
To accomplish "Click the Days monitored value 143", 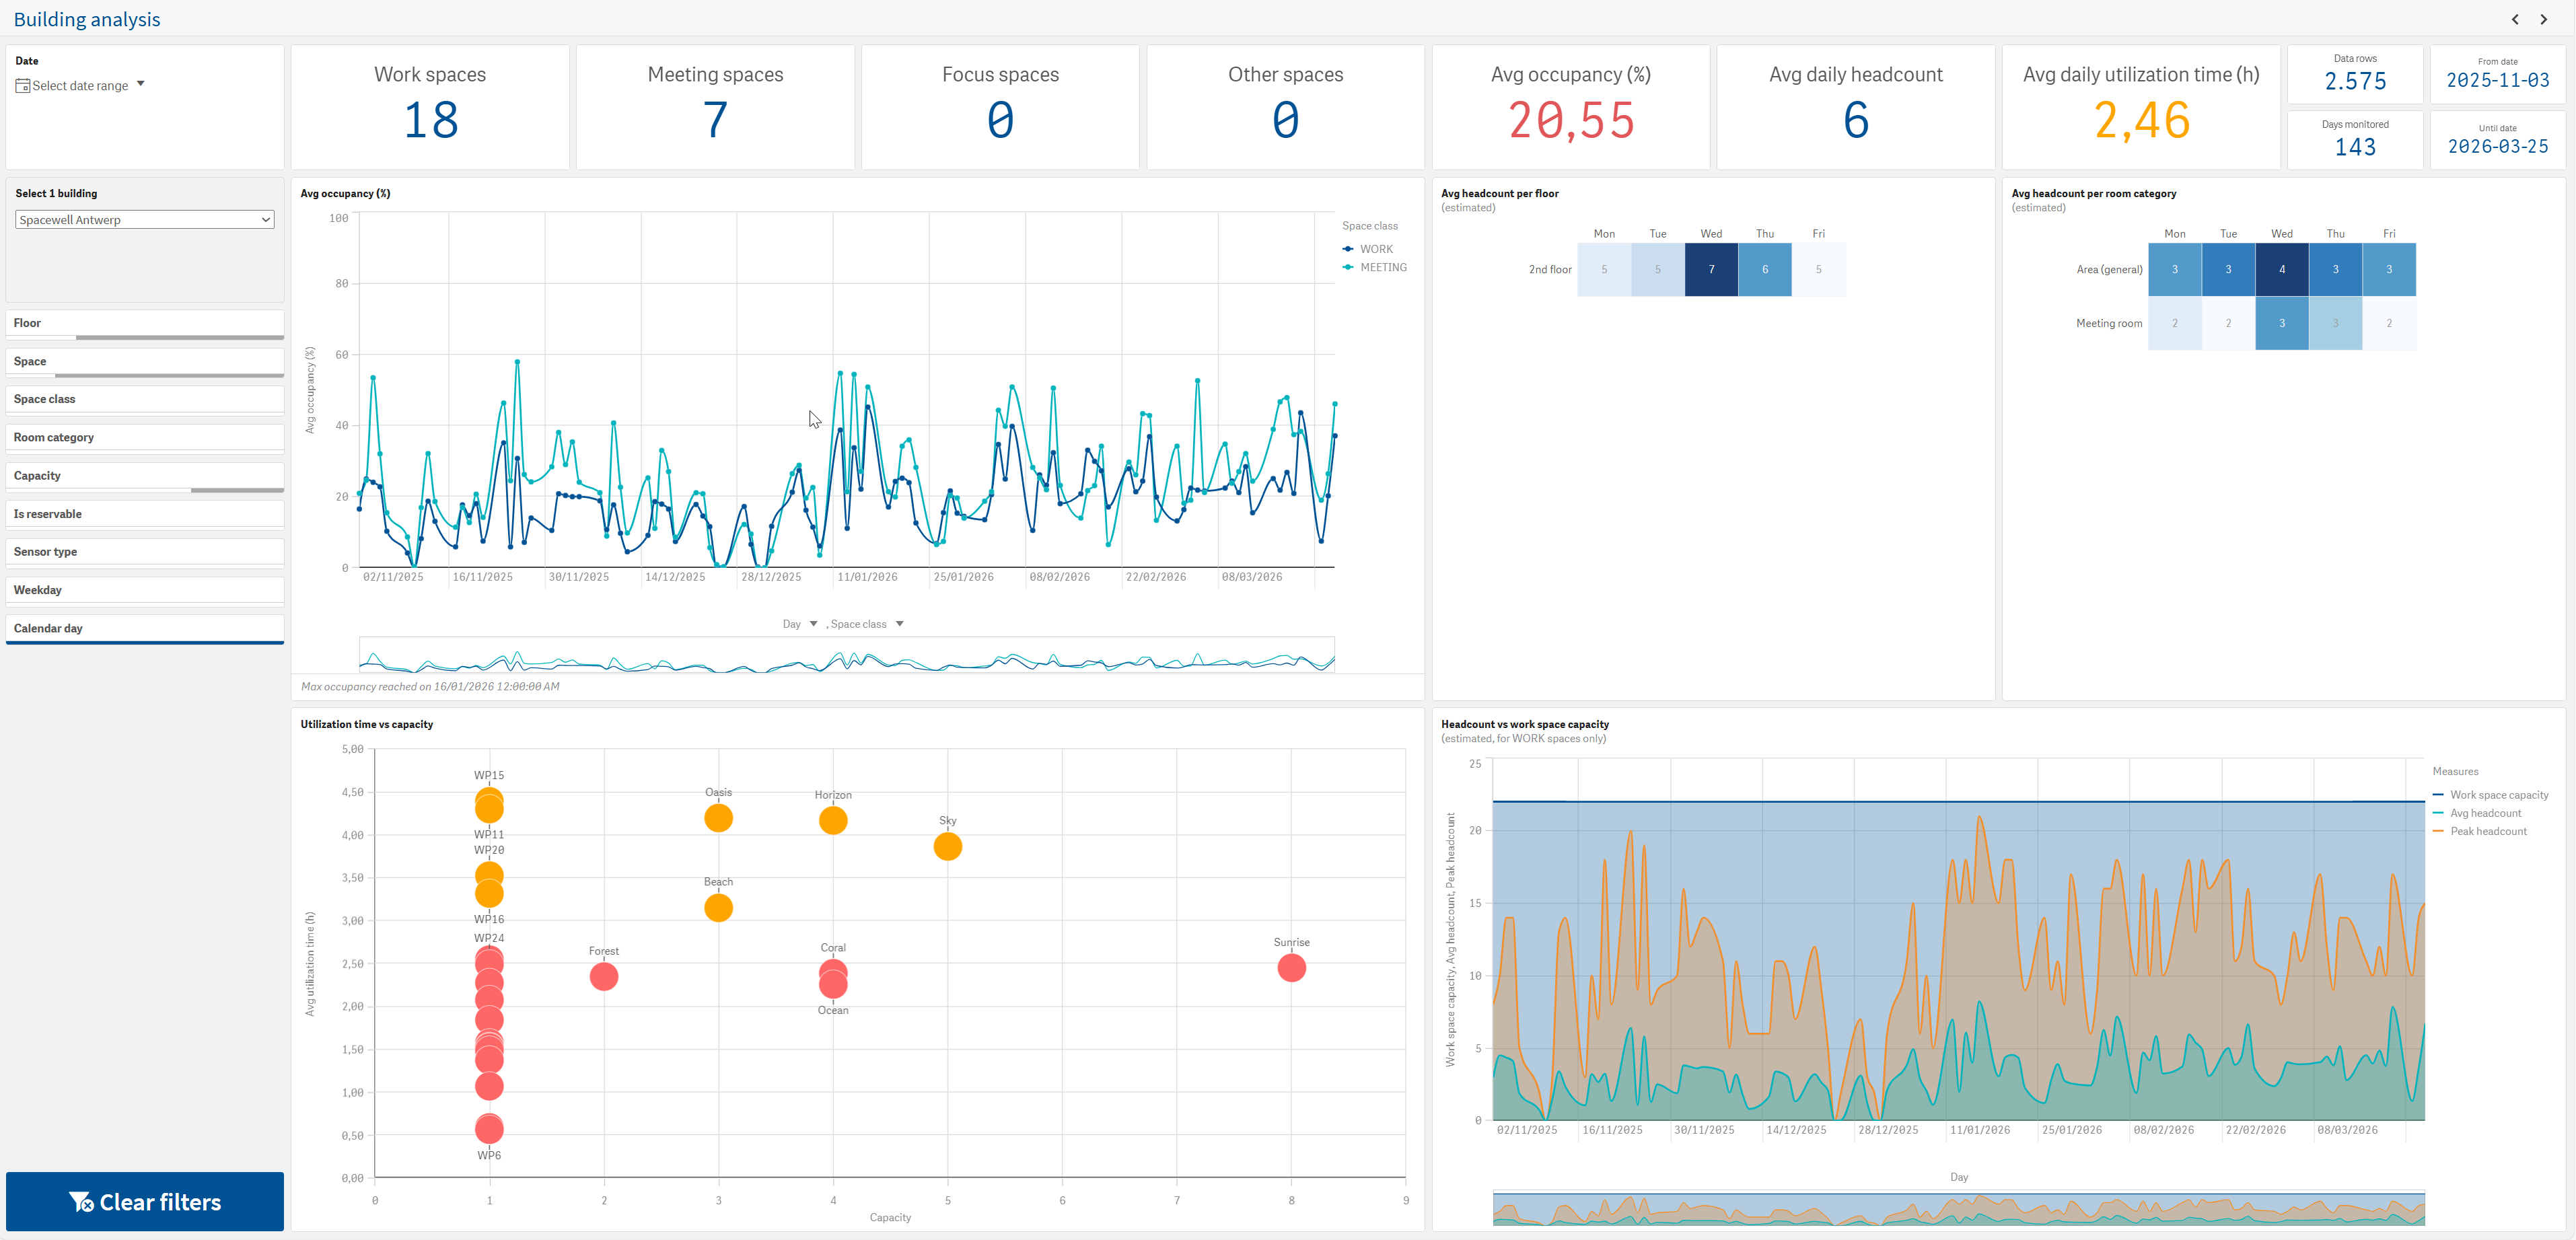I will pos(2355,147).
